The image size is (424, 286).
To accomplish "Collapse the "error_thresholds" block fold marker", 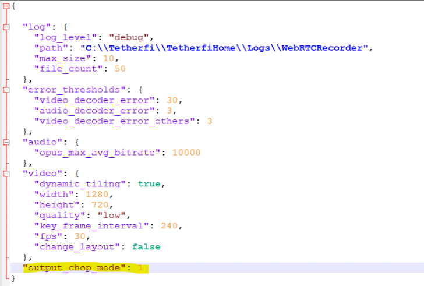I will tap(6, 90).
